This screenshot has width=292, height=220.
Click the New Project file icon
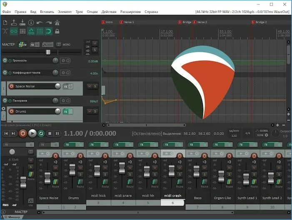tap(5, 22)
